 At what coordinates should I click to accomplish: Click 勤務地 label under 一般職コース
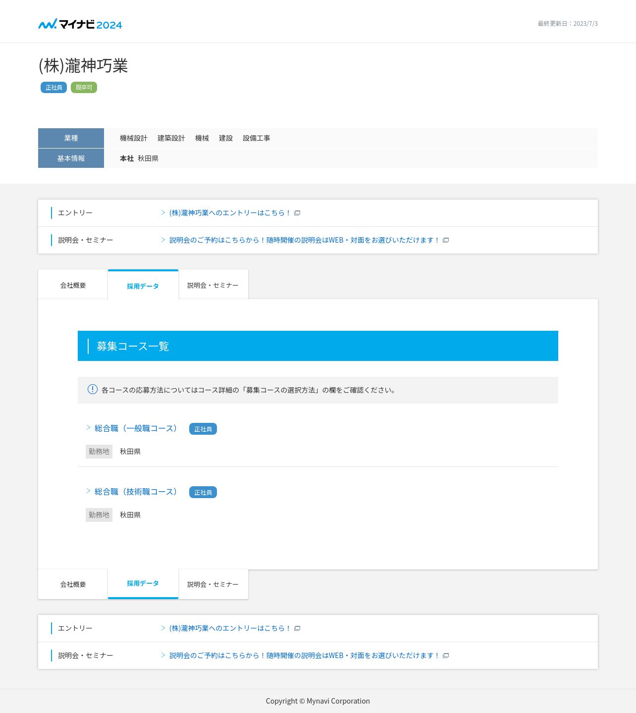[x=99, y=452]
